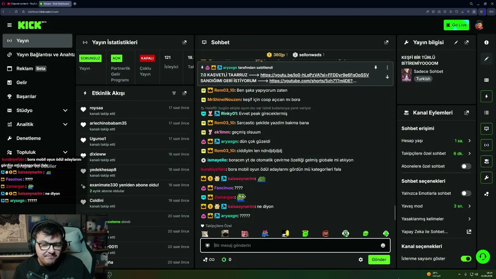The height and width of the screenshot is (279, 496).
Task: Click the pin icon on the pinned message
Action: click(375, 67)
